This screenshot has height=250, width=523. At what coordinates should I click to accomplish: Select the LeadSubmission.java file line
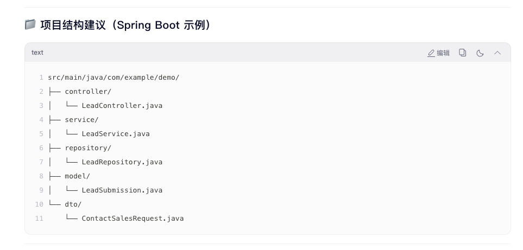click(122, 190)
